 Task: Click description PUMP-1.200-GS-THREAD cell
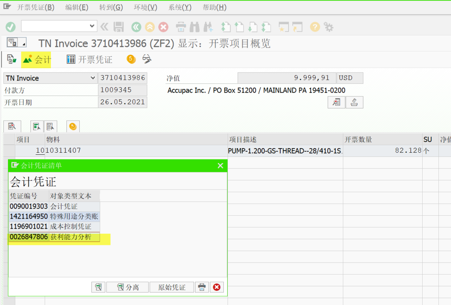point(285,151)
